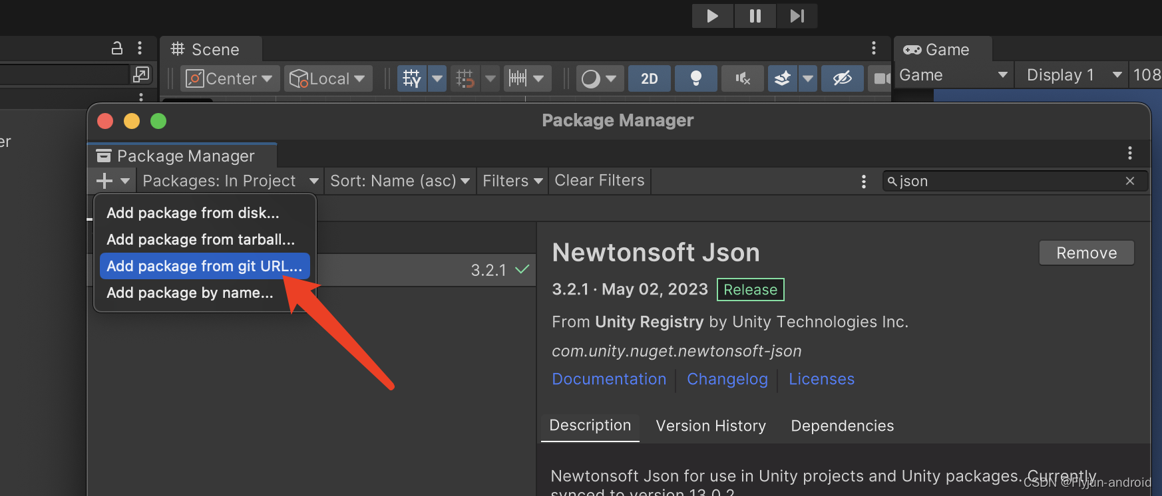Image resolution: width=1162 pixels, height=496 pixels.
Task: Switch to the Description tab
Action: coord(590,426)
